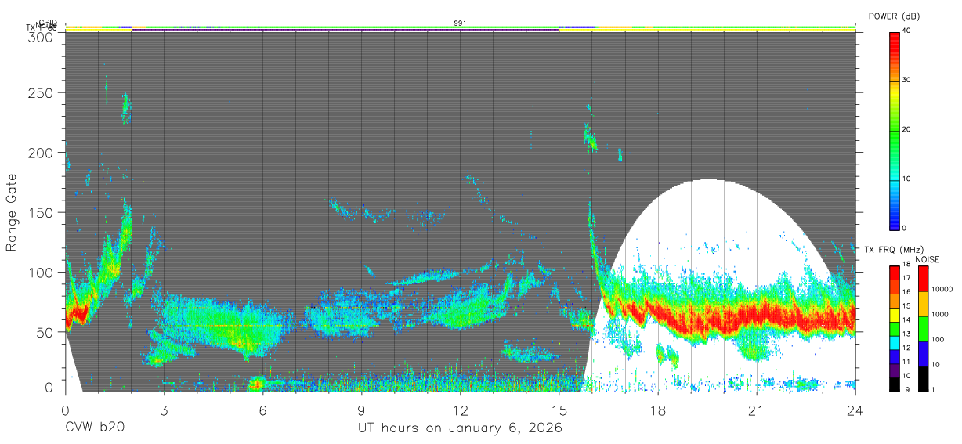Select the black 9-10 MHz frequency swatch
This screenshot has height=444, width=962.
coord(894,384)
